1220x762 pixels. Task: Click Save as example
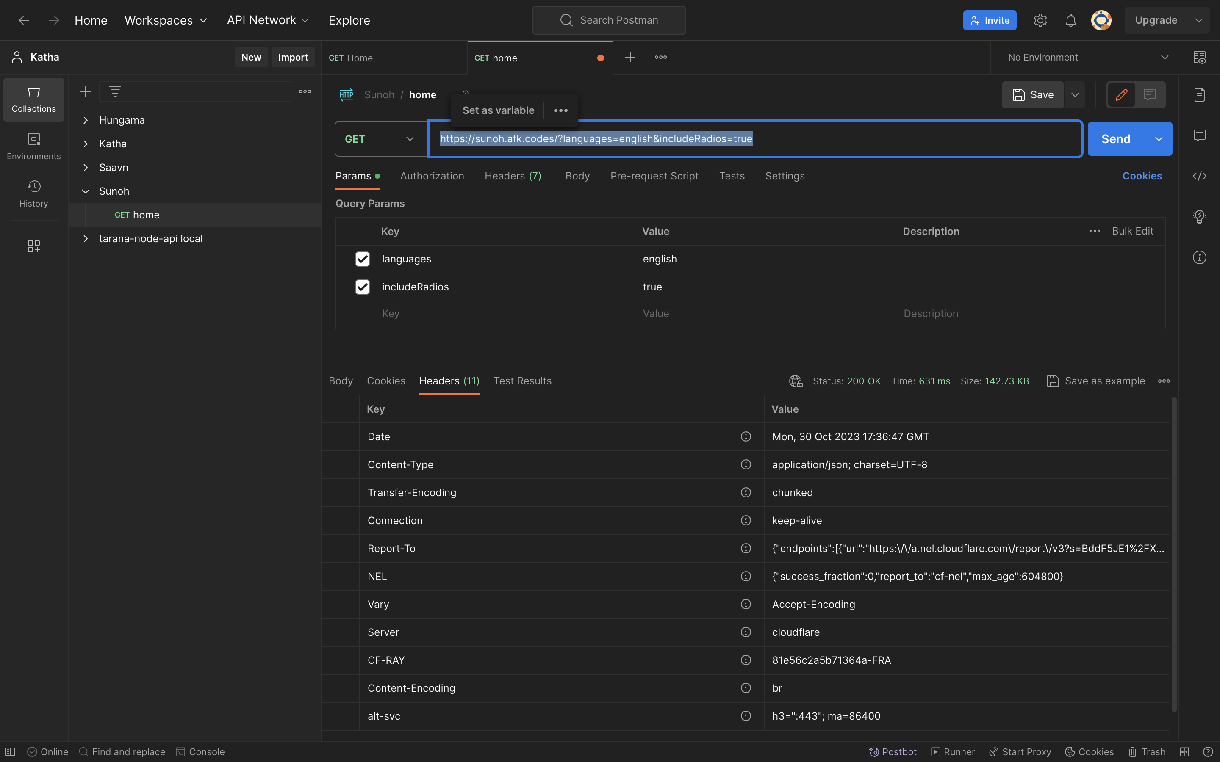pyautogui.click(x=1095, y=381)
